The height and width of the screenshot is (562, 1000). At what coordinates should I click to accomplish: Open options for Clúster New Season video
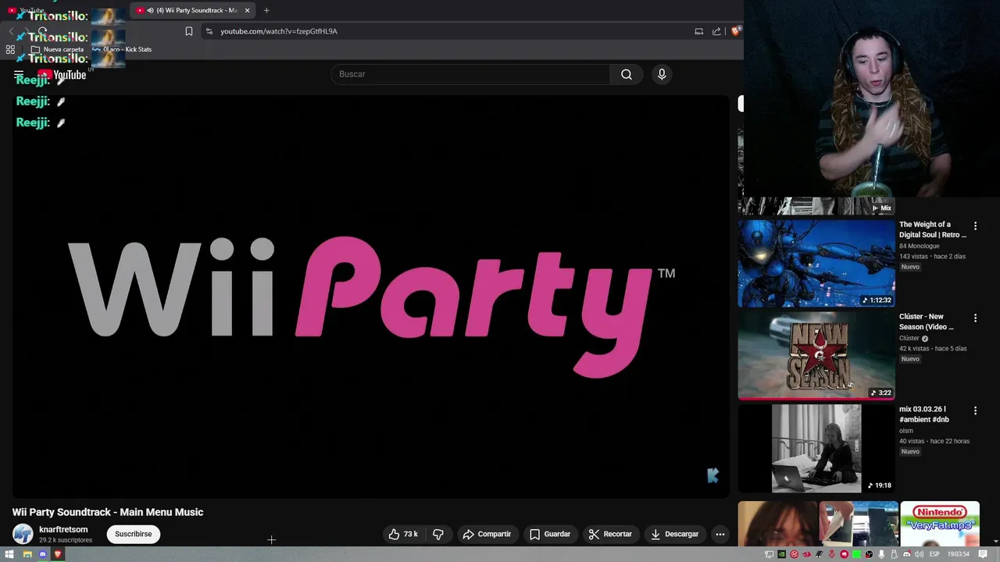[x=975, y=318]
